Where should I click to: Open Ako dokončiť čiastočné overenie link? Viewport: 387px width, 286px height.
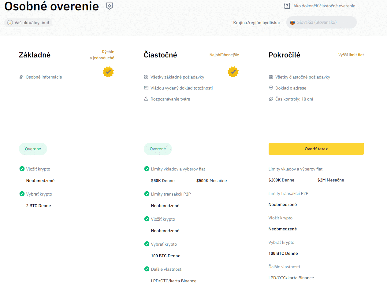(324, 6)
